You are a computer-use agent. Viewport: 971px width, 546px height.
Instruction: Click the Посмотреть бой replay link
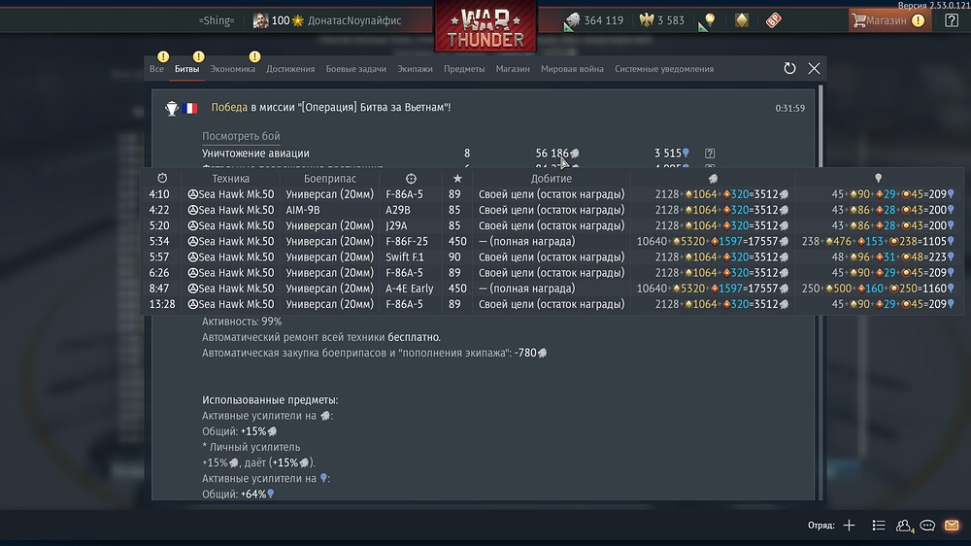pos(241,136)
